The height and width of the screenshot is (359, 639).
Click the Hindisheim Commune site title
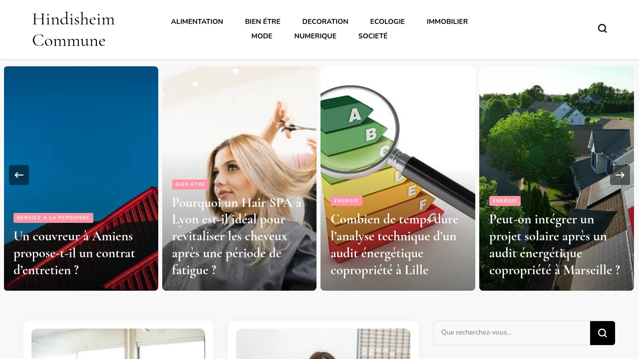pyautogui.click(x=73, y=29)
